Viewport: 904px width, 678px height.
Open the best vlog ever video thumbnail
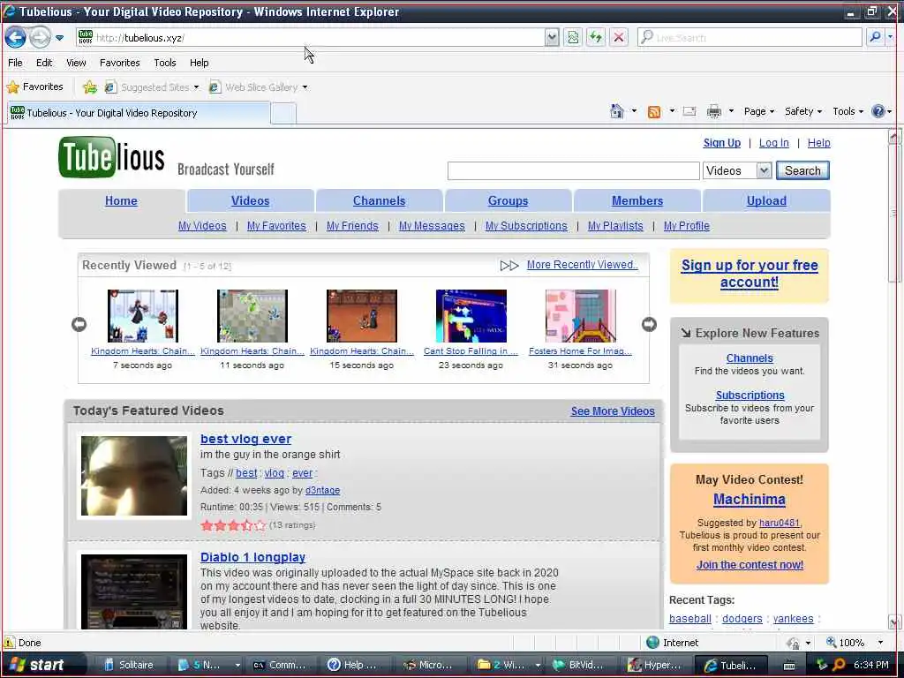coord(134,476)
